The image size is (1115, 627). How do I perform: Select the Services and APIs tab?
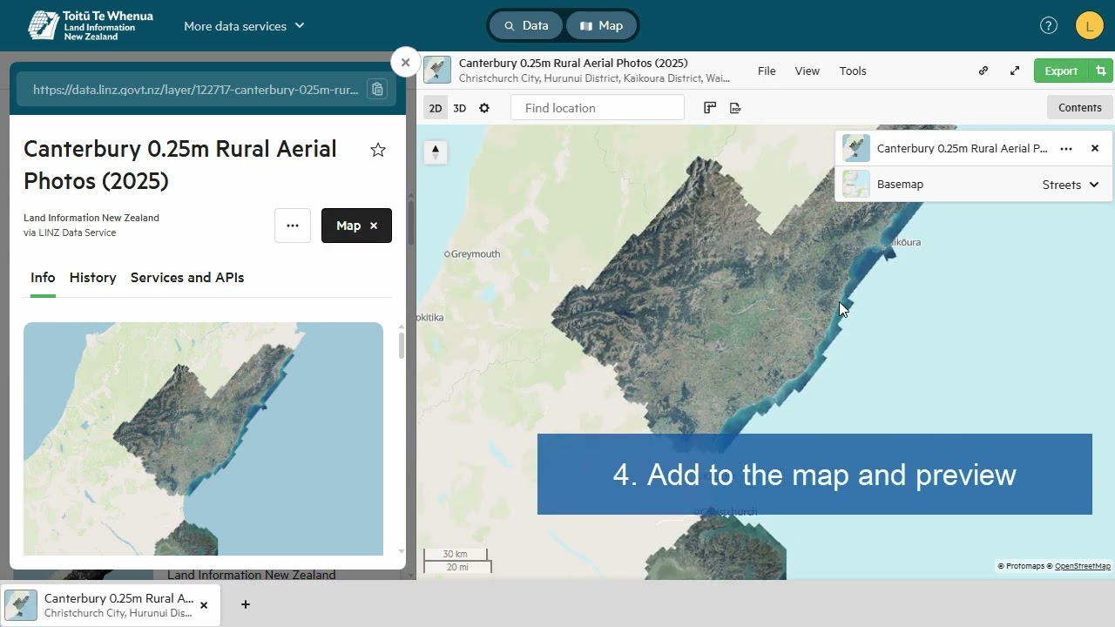tap(187, 278)
